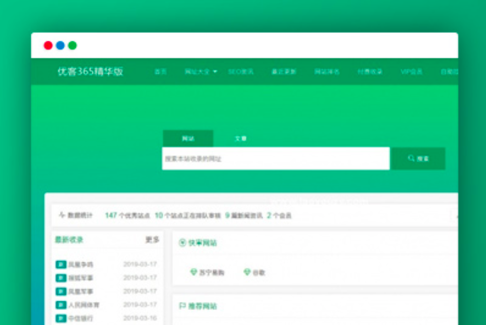Expand the 网站大全 dropdown menu
The height and width of the screenshot is (325, 486).
coord(200,72)
